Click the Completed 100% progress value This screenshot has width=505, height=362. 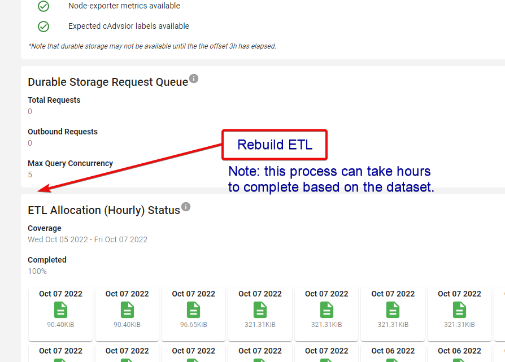coord(36,271)
